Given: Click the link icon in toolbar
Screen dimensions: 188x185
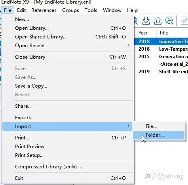Looking at the screenshot, I should 184,21.
